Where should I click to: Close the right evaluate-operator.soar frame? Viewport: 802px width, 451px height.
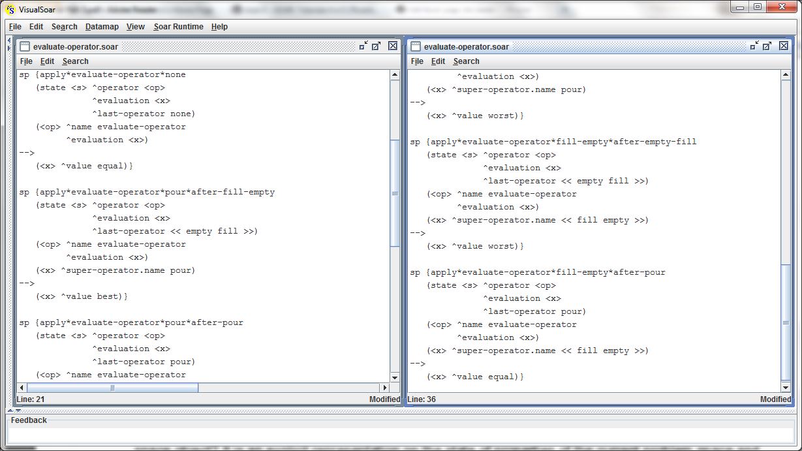(784, 46)
